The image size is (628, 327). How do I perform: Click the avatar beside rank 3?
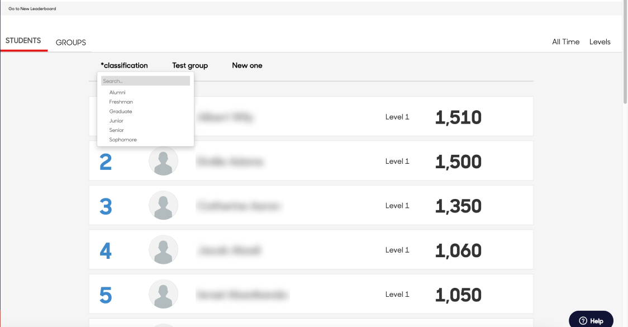pos(163,205)
